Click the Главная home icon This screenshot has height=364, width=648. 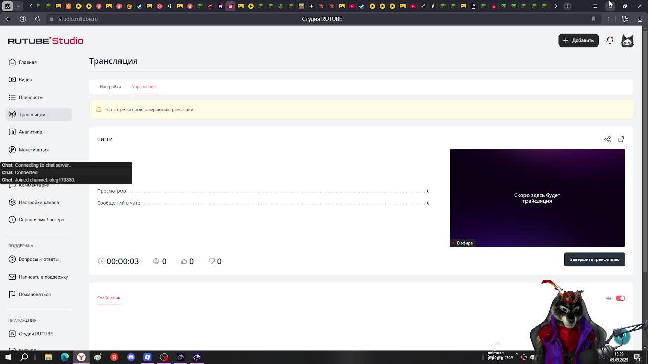pos(12,62)
